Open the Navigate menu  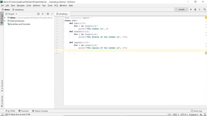click(x=21, y=5)
